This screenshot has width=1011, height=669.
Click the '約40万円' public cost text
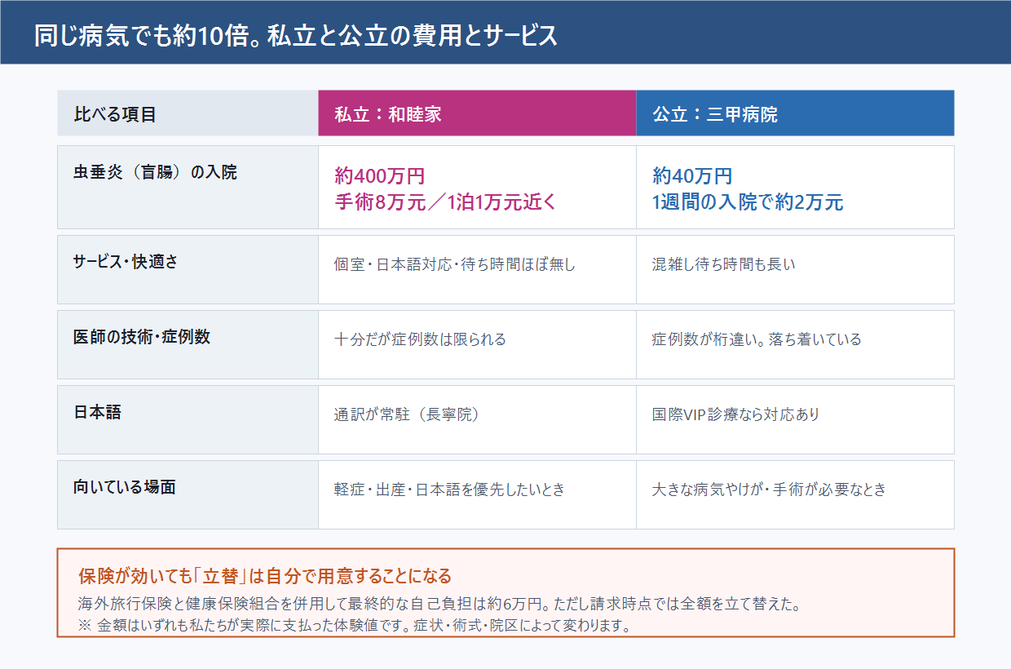pos(692,175)
